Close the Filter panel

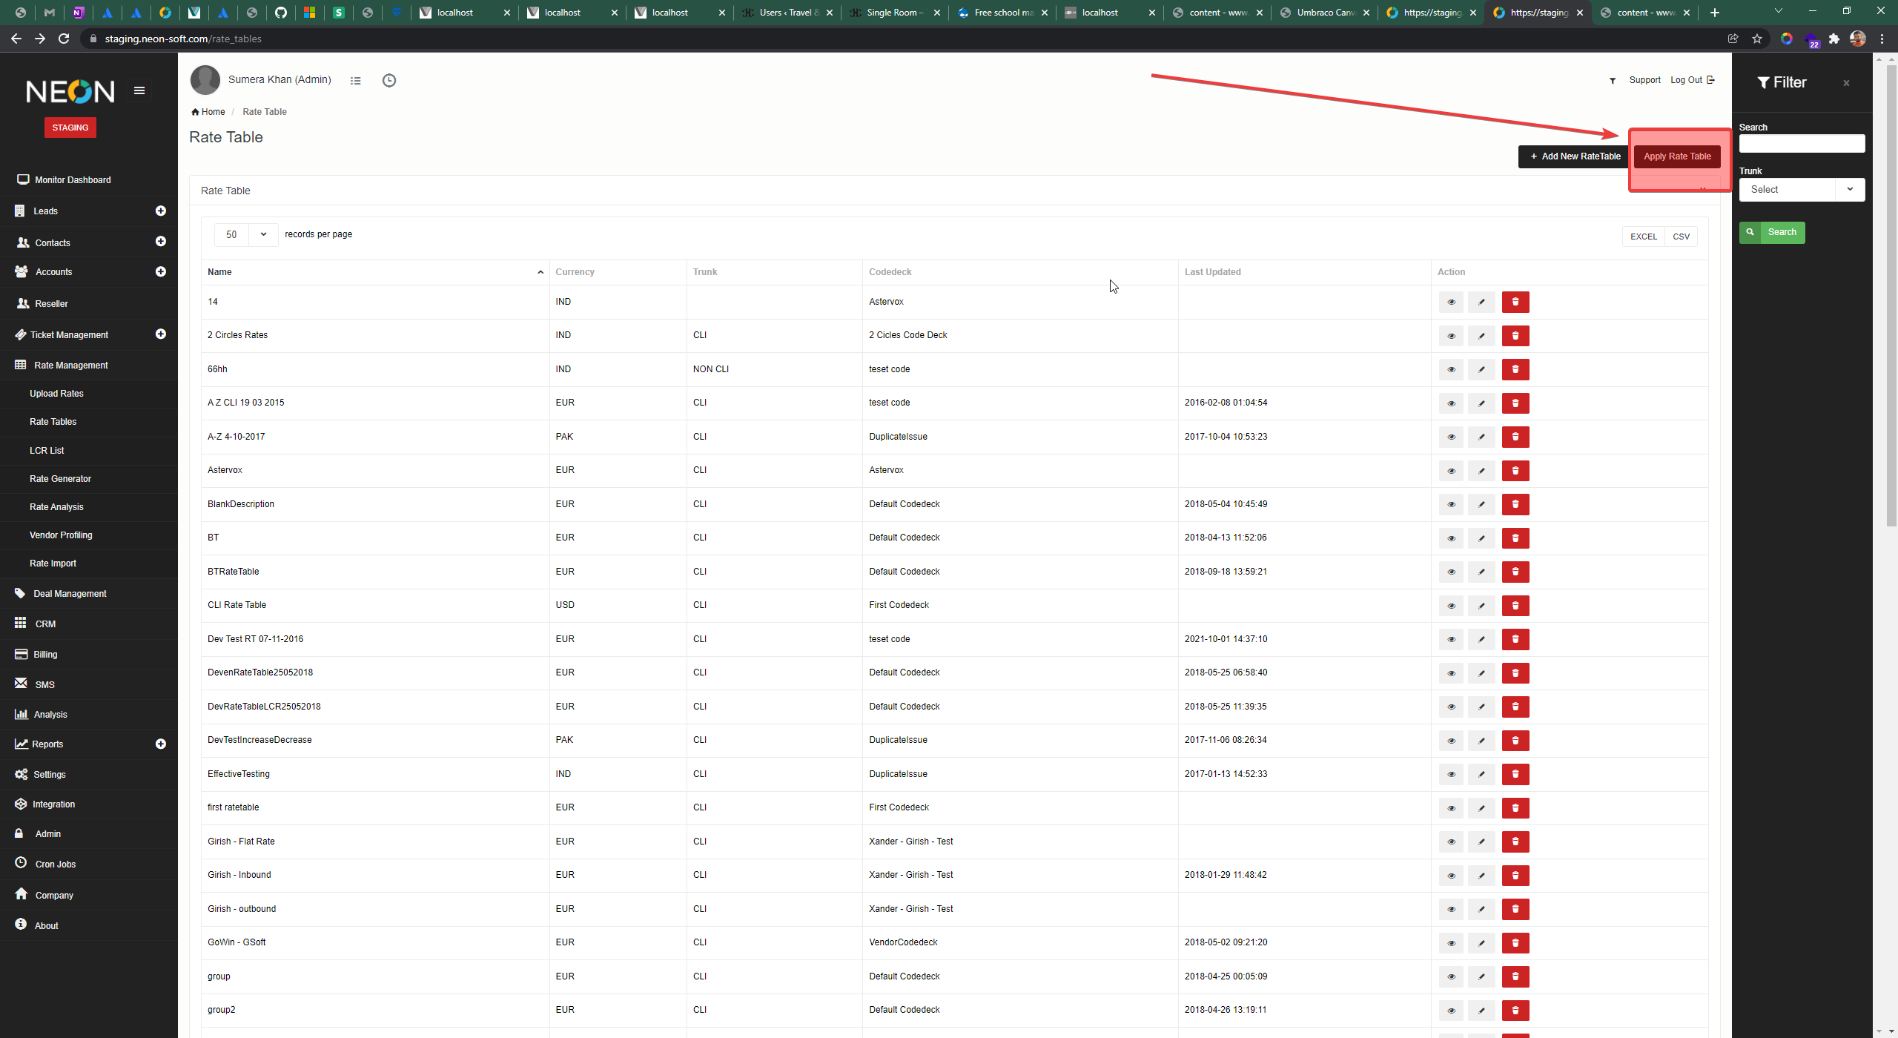(1845, 83)
